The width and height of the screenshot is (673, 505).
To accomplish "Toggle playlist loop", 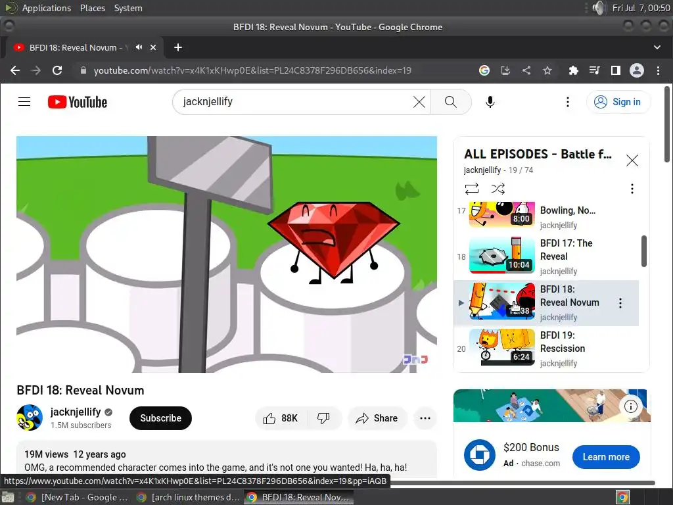I will 471,189.
